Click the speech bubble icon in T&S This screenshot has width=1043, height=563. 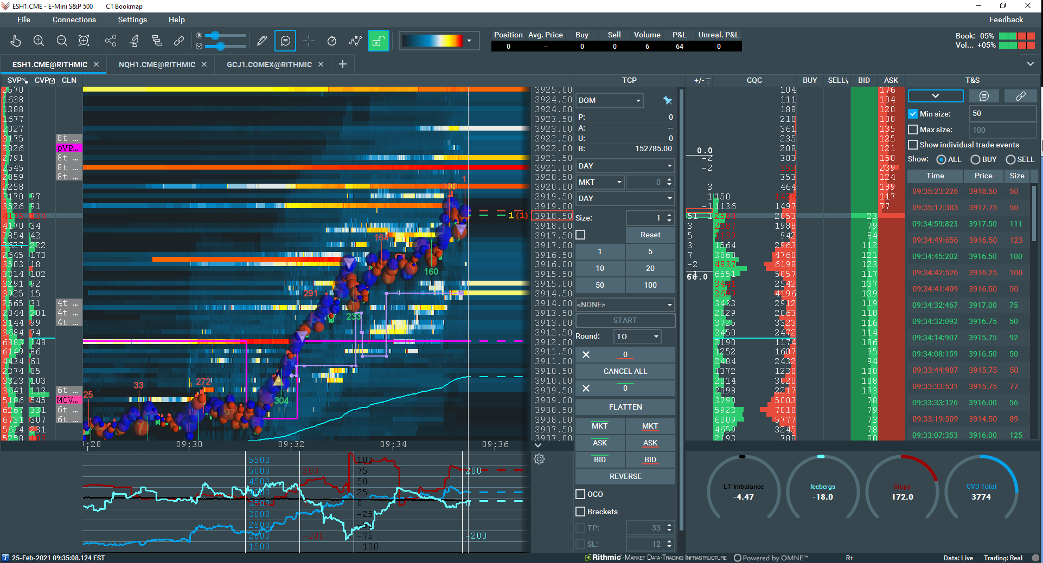click(x=984, y=96)
